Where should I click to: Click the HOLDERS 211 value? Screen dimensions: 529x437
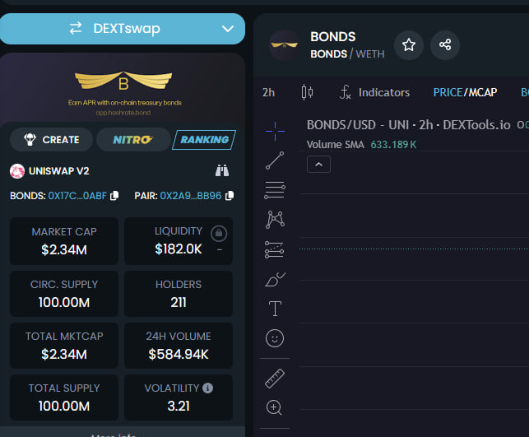pos(179,302)
